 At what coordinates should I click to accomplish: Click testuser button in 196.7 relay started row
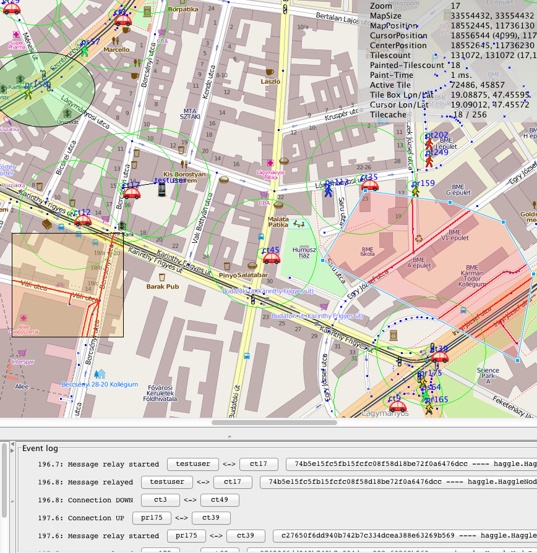[x=193, y=464]
